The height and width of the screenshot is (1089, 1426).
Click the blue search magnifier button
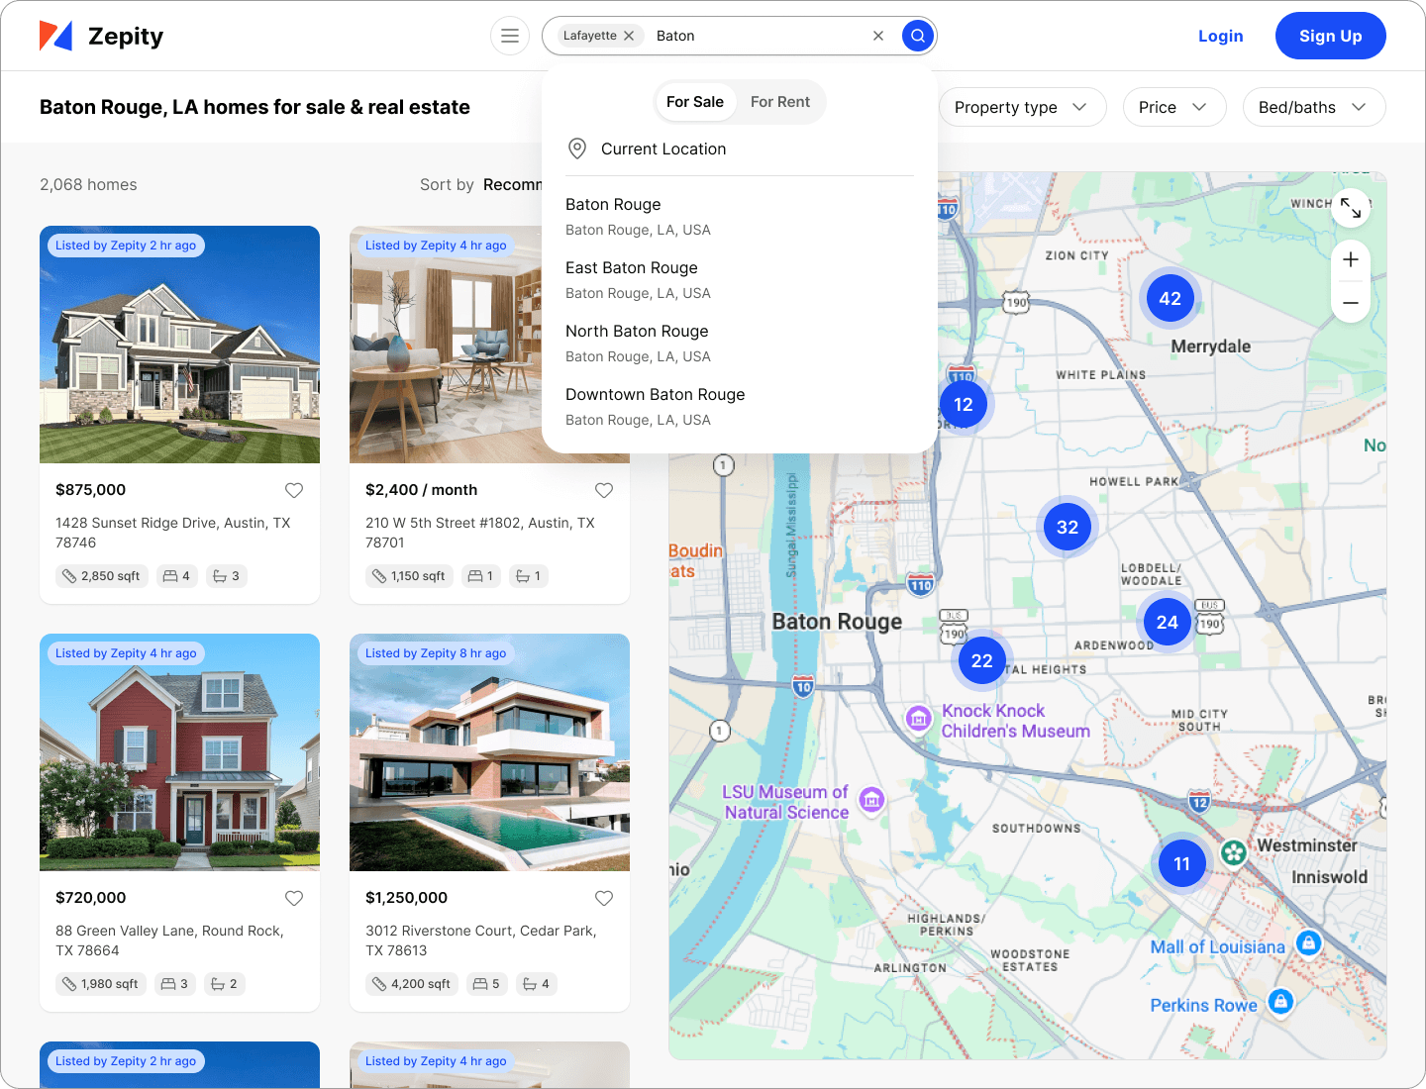(918, 36)
